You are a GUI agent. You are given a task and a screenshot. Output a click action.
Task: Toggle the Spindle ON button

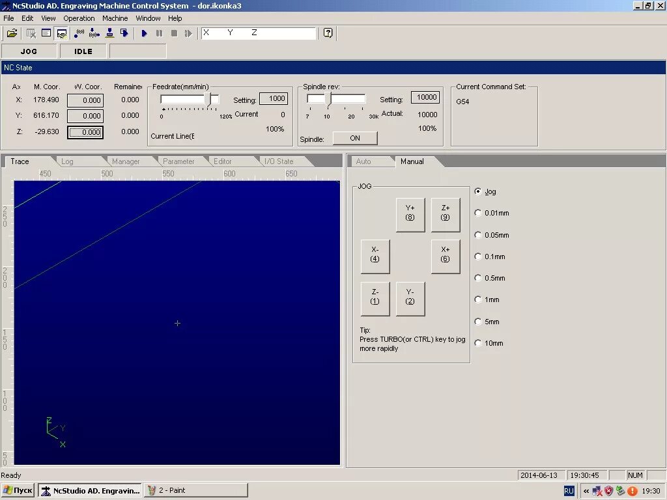click(355, 138)
